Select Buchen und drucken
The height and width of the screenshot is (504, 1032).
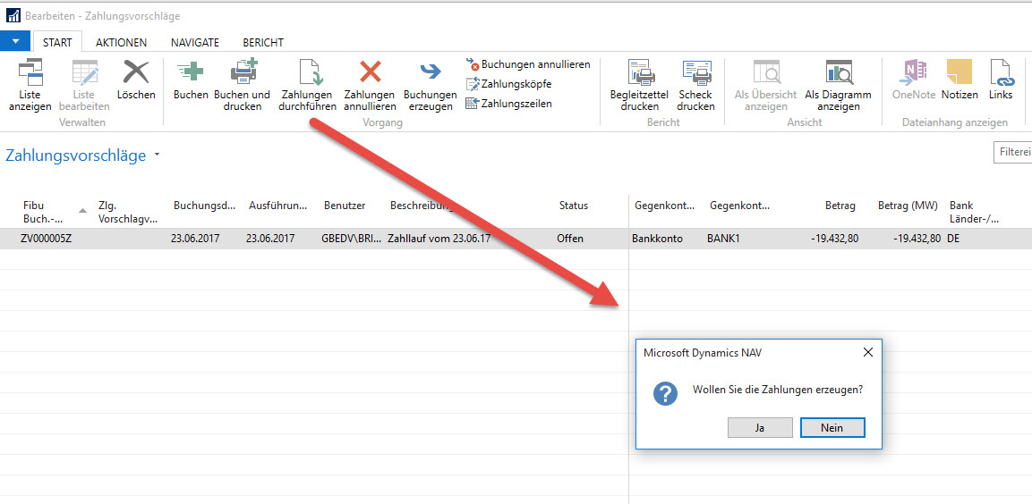[x=243, y=85]
